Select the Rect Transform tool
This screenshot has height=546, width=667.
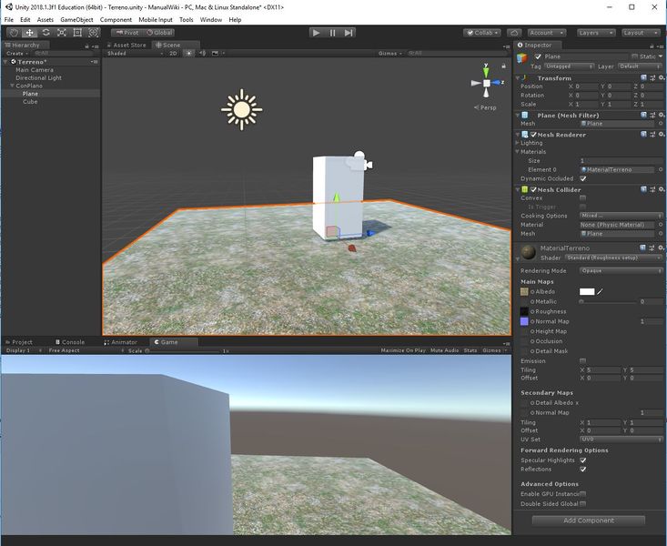77,33
